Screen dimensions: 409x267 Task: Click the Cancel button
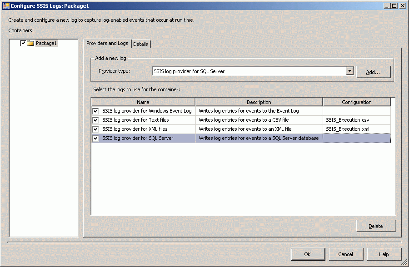346,254
